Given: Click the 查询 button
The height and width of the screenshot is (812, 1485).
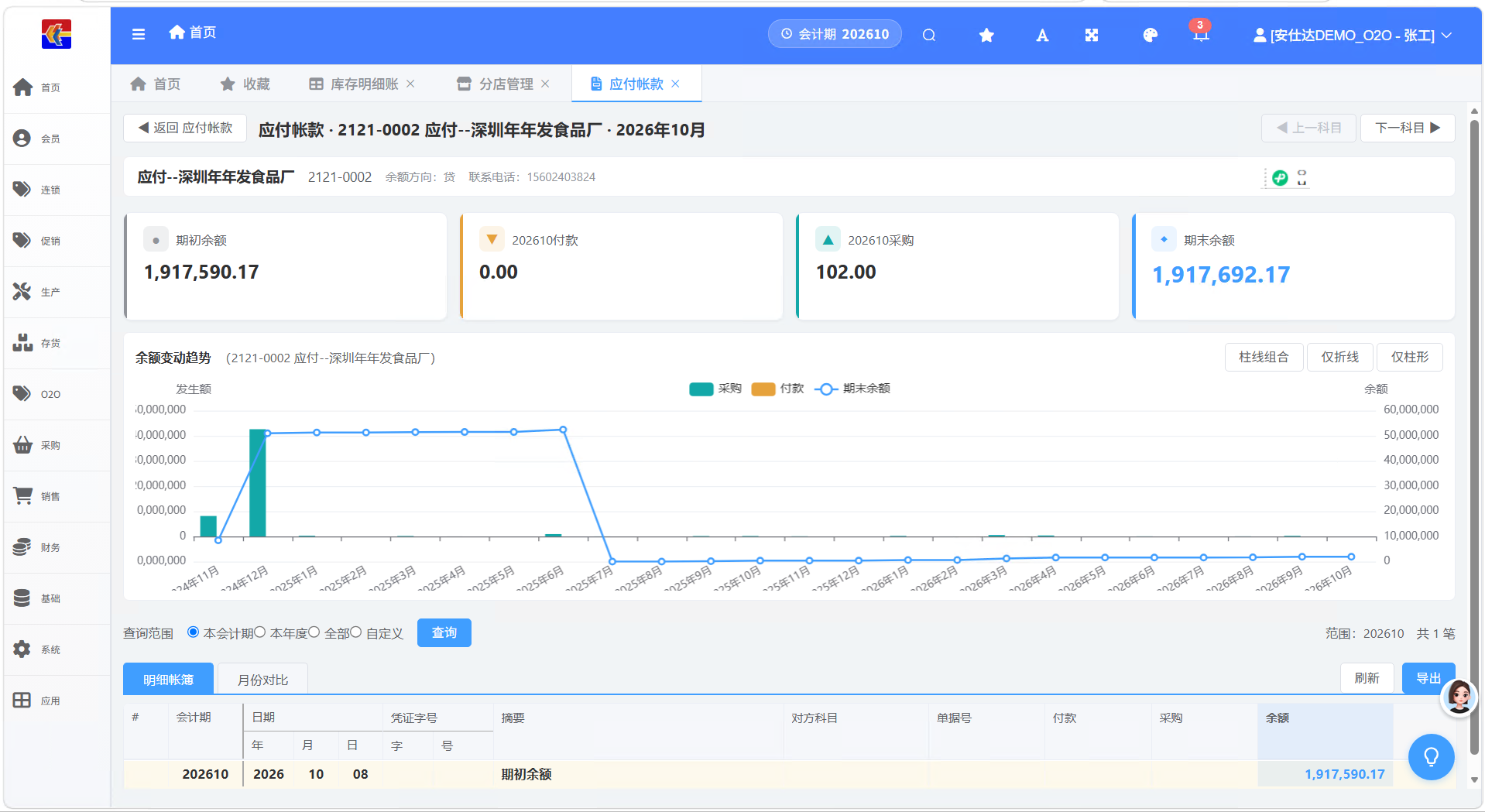Looking at the screenshot, I should click(444, 632).
